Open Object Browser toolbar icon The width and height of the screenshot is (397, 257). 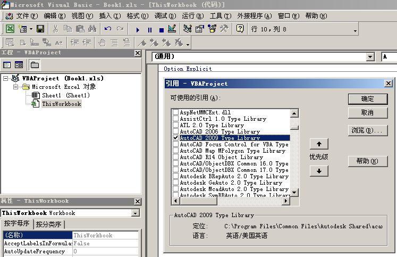(x=212, y=29)
